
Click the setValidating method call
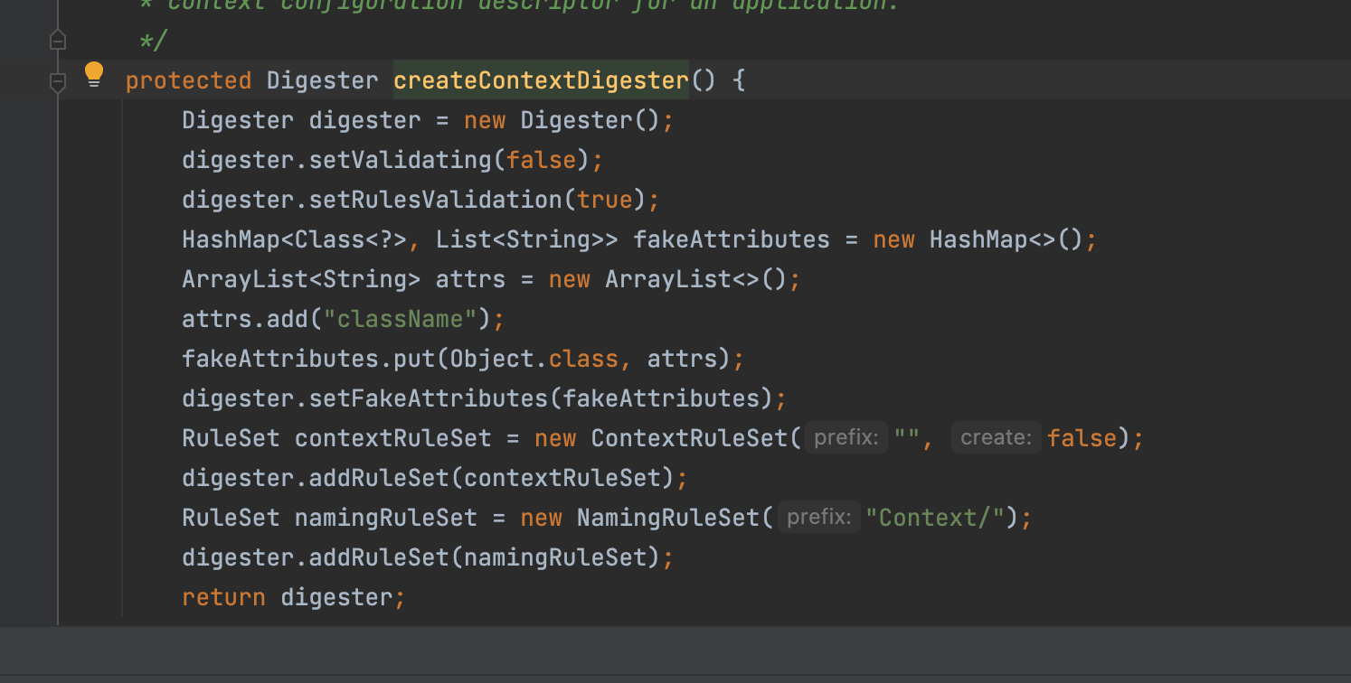tap(401, 160)
